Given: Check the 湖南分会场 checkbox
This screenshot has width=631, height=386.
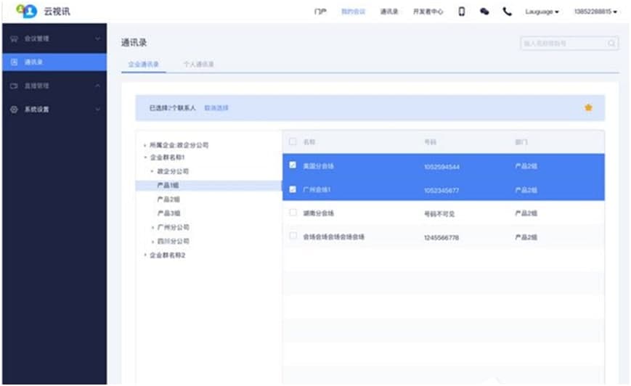Looking at the screenshot, I should coord(293,213).
